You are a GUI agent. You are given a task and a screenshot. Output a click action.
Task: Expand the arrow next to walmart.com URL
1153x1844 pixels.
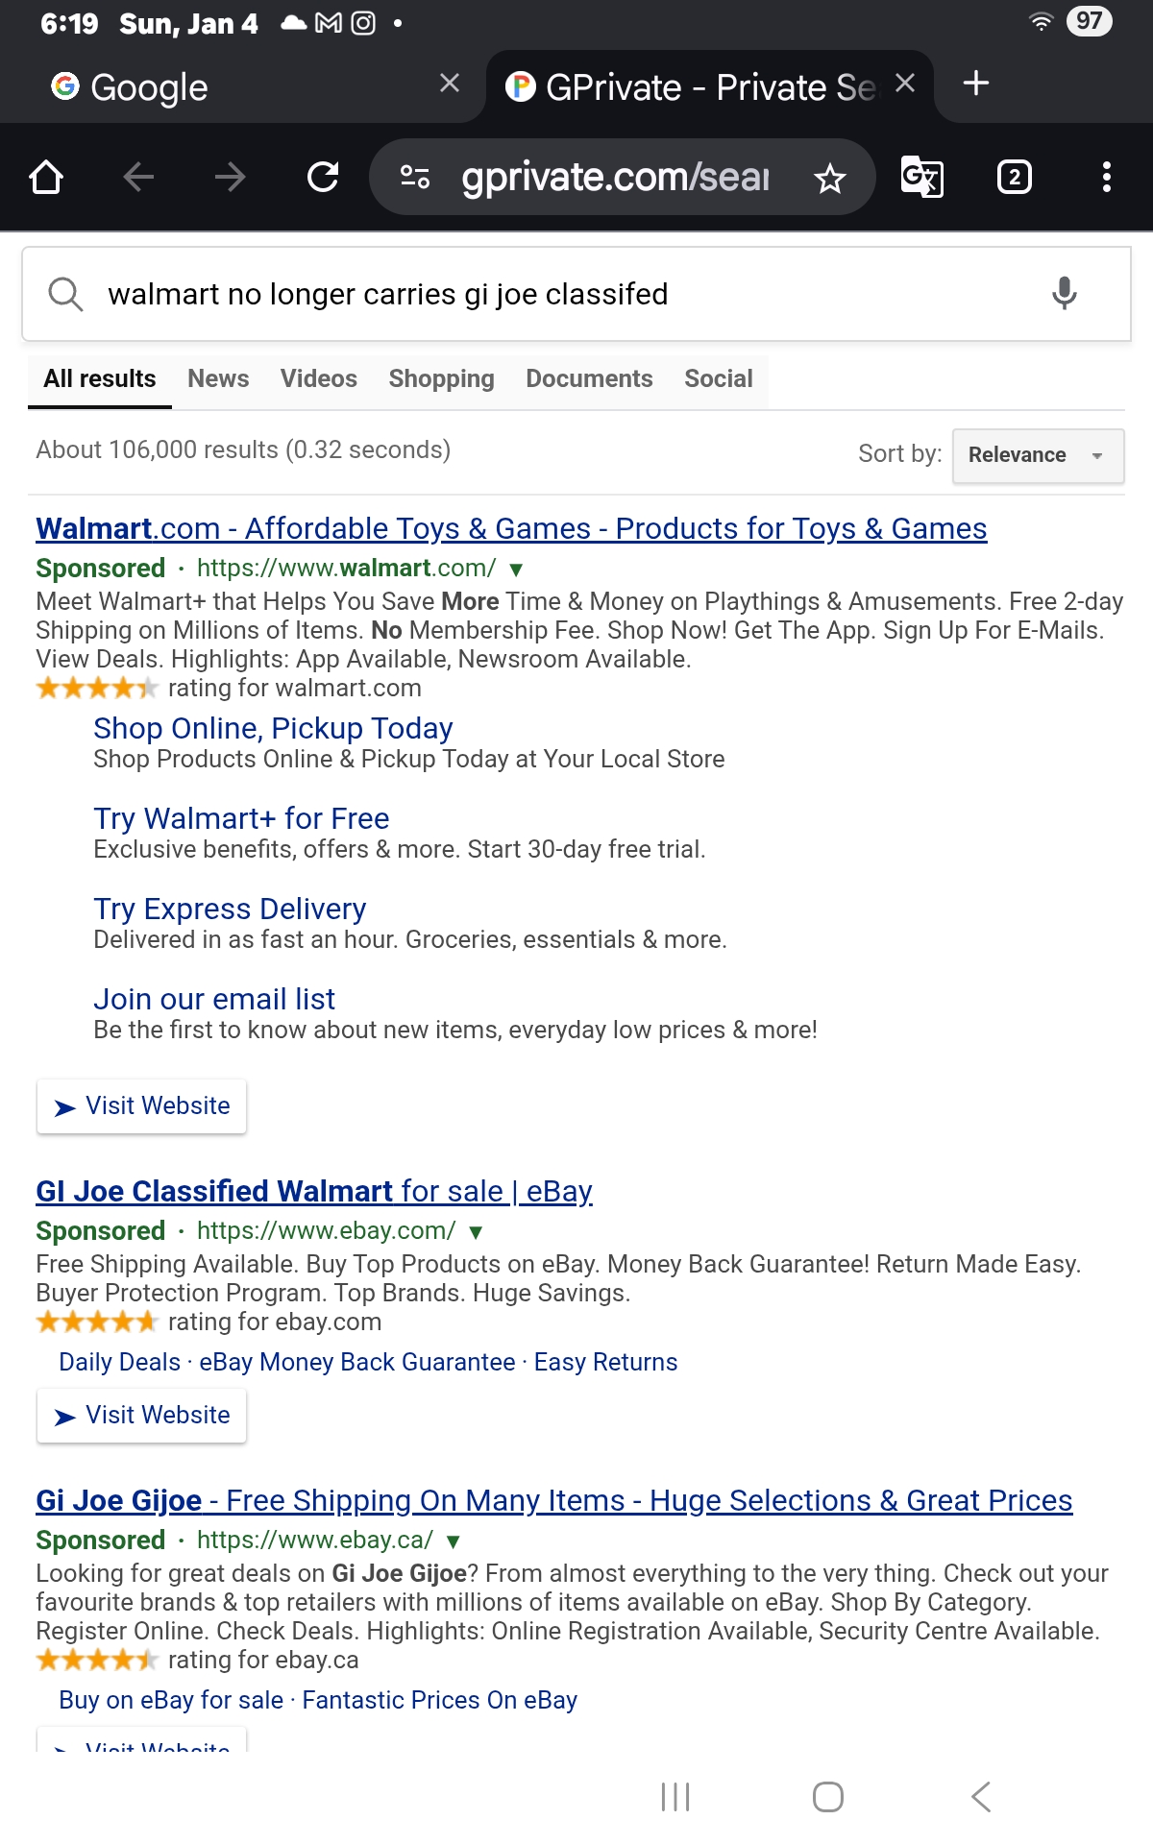tap(516, 570)
